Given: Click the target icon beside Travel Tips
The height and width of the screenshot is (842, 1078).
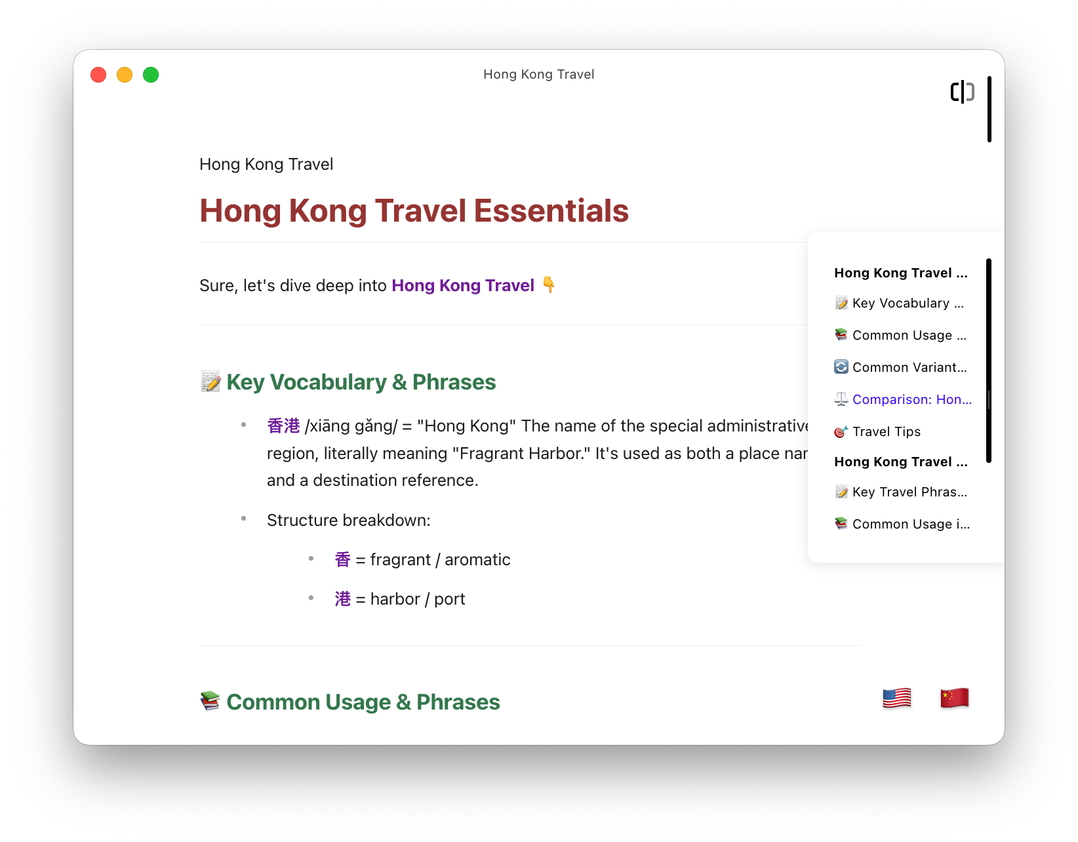Looking at the screenshot, I should click(841, 431).
